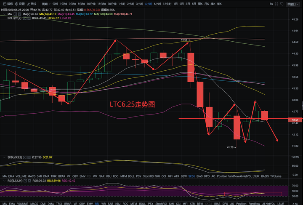This screenshot has height=205, width=303.
Task: Open MA indicator settings icon
Action: pyautogui.click(x=15, y=14)
